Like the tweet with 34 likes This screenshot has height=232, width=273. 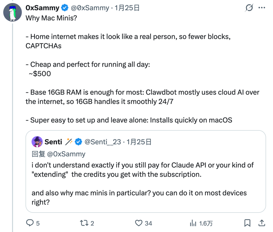[139, 223]
